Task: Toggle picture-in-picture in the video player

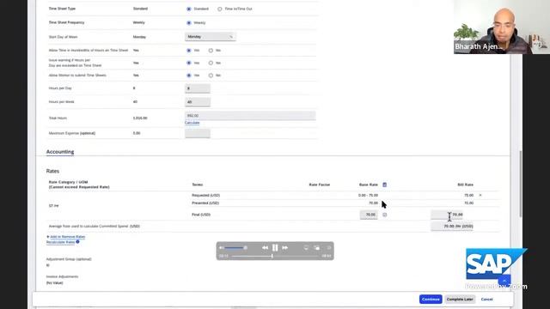Action: pyautogui.click(x=317, y=248)
